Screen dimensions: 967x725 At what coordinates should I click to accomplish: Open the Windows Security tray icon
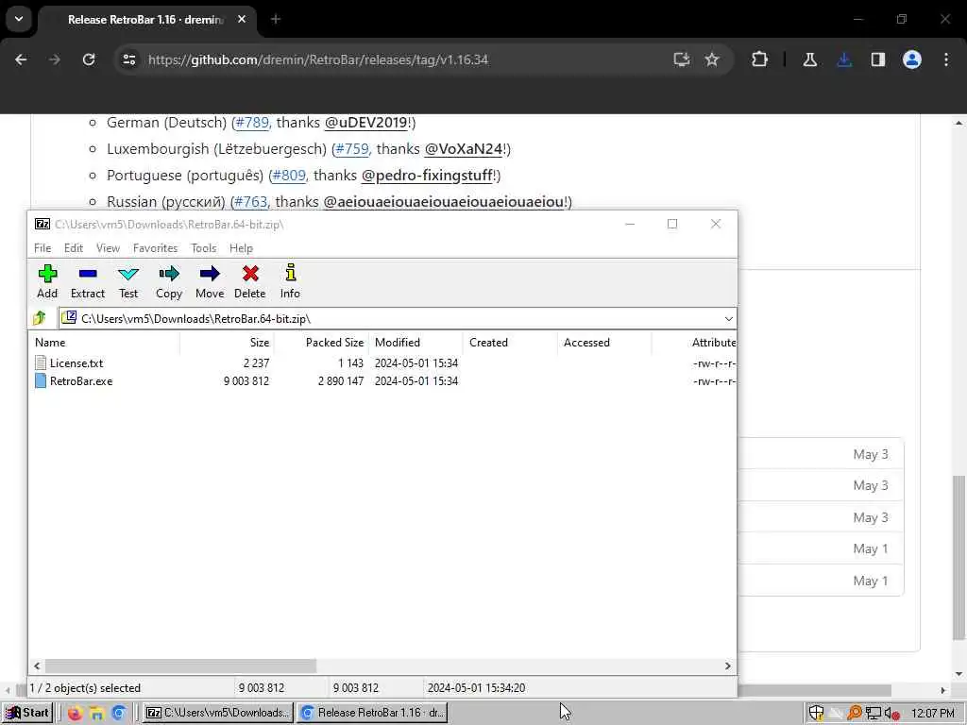[x=816, y=713]
